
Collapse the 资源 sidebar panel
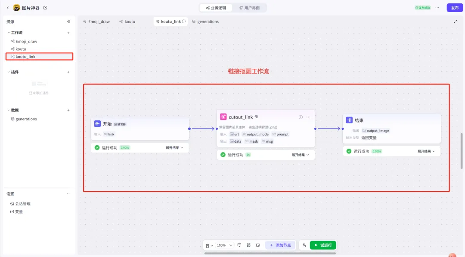pos(68,21)
